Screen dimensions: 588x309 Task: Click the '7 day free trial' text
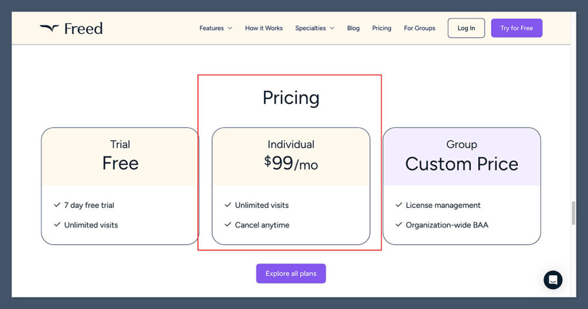pos(89,205)
